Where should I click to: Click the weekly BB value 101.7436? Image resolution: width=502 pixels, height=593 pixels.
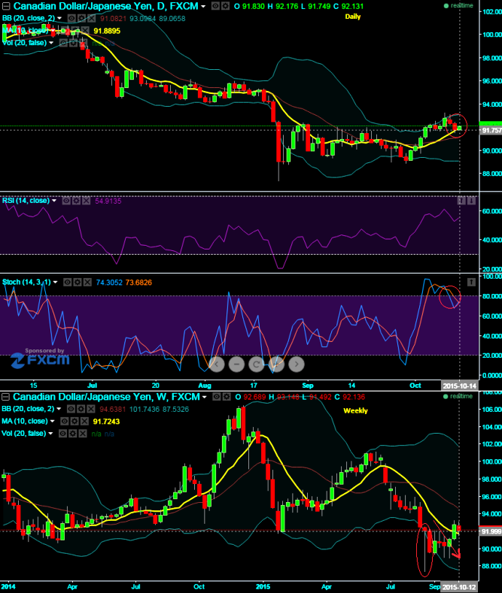click(146, 409)
